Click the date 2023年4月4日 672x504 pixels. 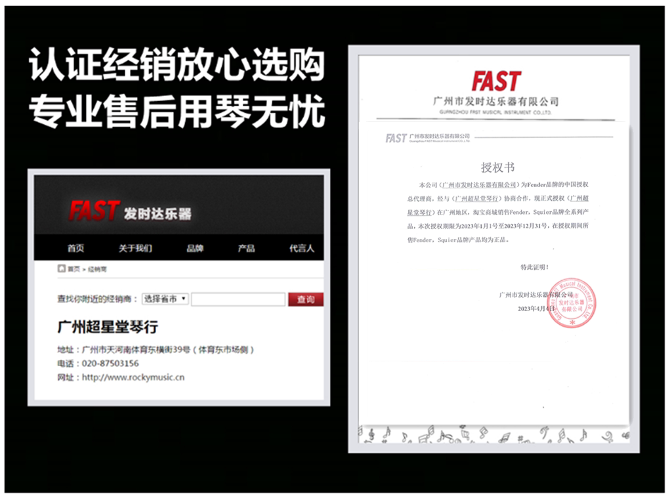[x=536, y=308]
